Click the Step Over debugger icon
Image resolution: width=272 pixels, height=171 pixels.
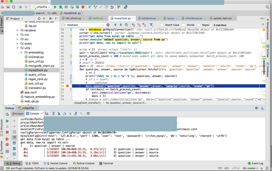53,114
